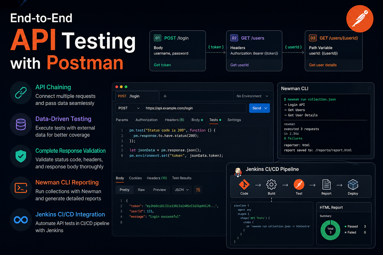Click 'report saved to: /reports/report.html' line
This screenshot has width=383, height=255.
point(318,150)
